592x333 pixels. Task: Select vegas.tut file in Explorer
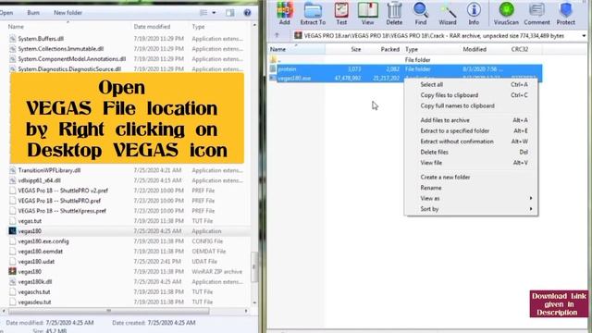[x=30, y=221]
